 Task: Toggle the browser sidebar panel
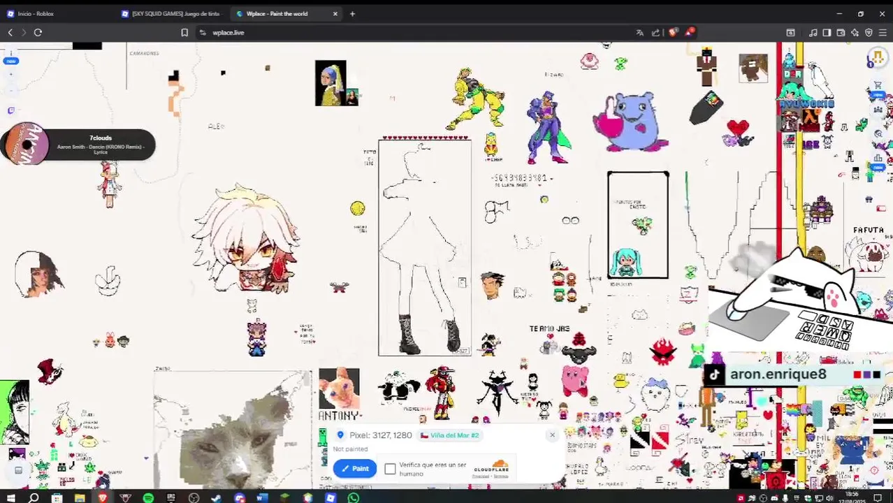click(x=827, y=32)
